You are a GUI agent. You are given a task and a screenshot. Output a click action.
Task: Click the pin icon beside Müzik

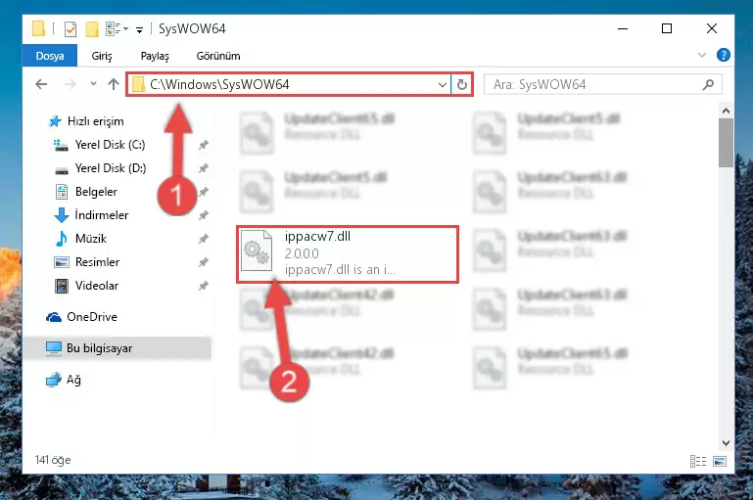[x=204, y=239]
